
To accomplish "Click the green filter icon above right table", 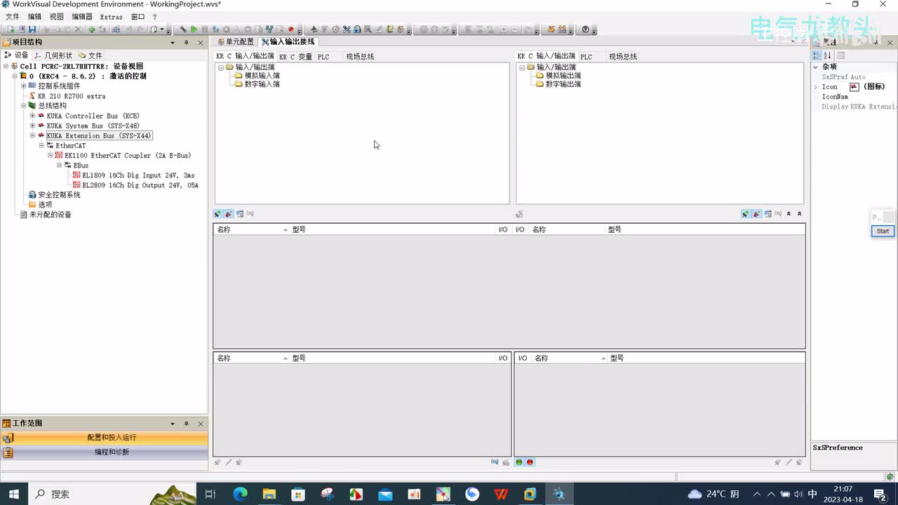I will click(x=745, y=214).
